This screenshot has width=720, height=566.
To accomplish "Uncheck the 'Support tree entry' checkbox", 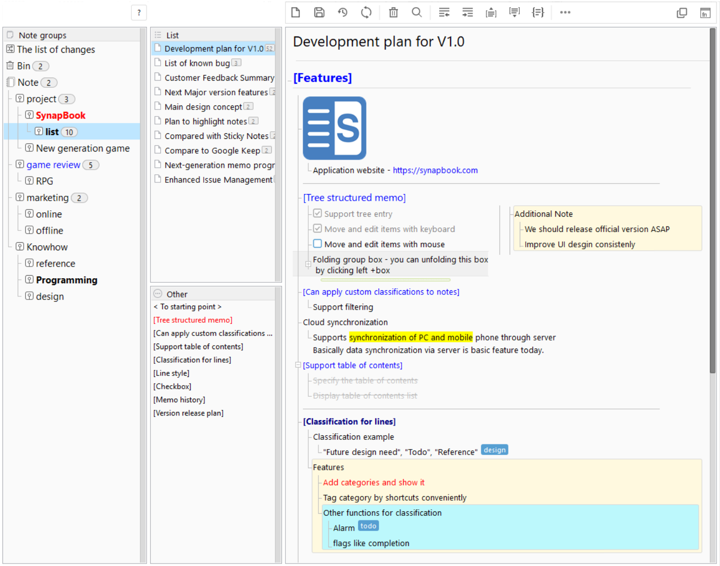I will click(317, 213).
